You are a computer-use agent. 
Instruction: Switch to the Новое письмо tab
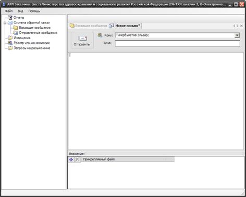tap(128, 26)
